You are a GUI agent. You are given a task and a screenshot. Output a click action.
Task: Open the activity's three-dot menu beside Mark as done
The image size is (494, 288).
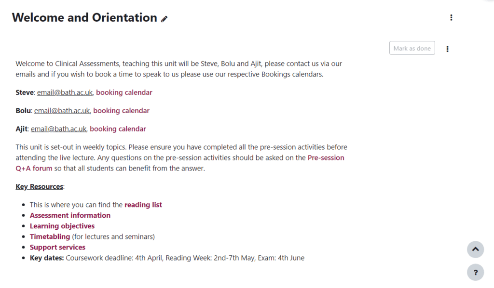(x=448, y=49)
